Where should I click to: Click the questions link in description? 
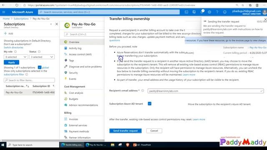coord(115,40)
